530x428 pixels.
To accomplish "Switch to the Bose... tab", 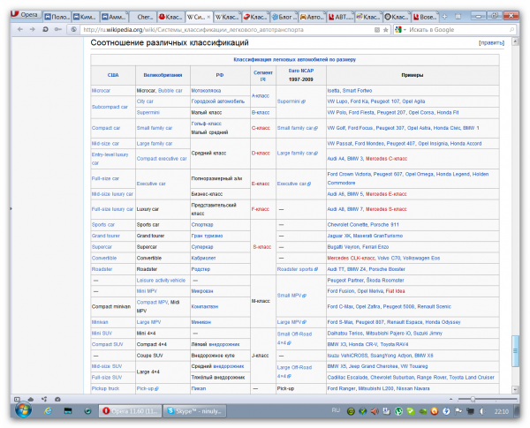I will tap(425, 17).
